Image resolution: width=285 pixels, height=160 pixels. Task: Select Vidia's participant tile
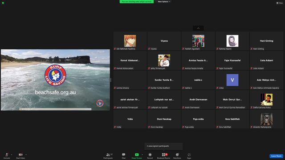130,120
